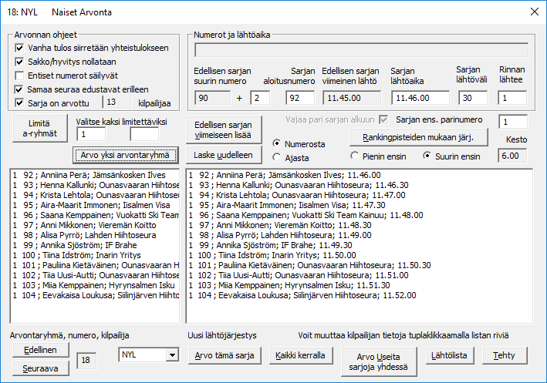This screenshot has width=547, height=383.
Task: Click the 'Sarjan lähtöaika' time field
Action: pyautogui.click(x=420, y=98)
